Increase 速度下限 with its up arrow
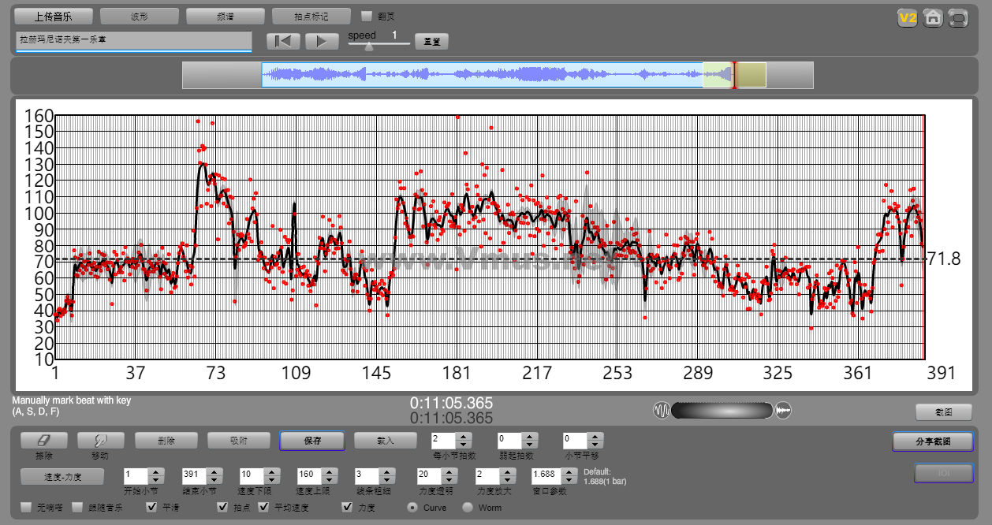 [x=271, y=472]
